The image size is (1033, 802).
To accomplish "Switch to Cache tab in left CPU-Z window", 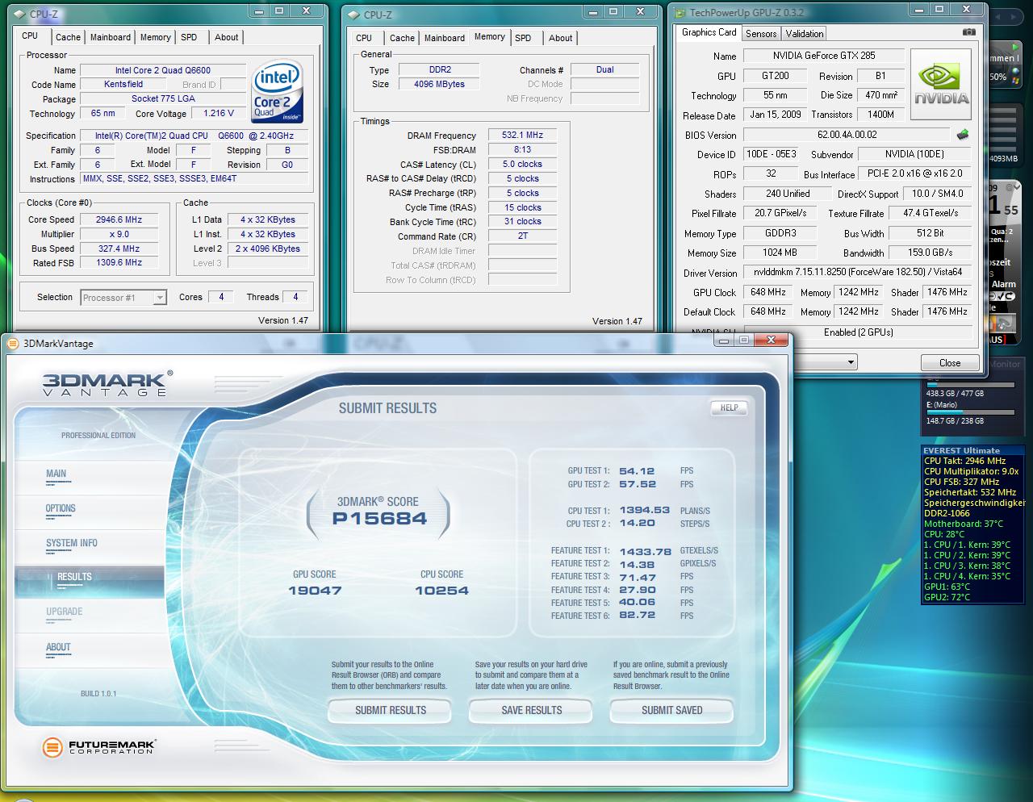I will [x=68, y=37].
